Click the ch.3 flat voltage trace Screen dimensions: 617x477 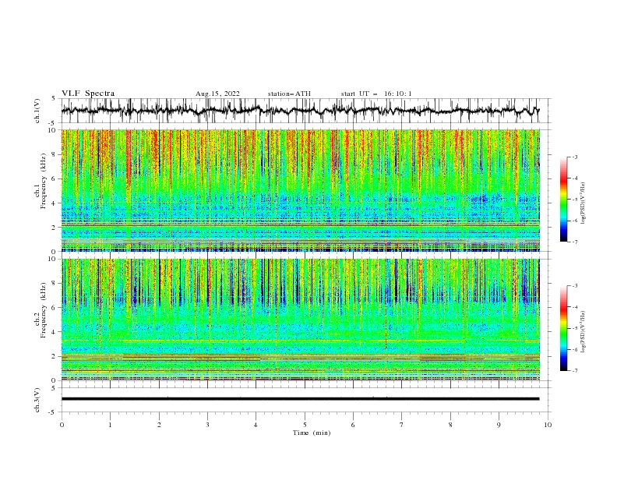(x=300, y=399)
